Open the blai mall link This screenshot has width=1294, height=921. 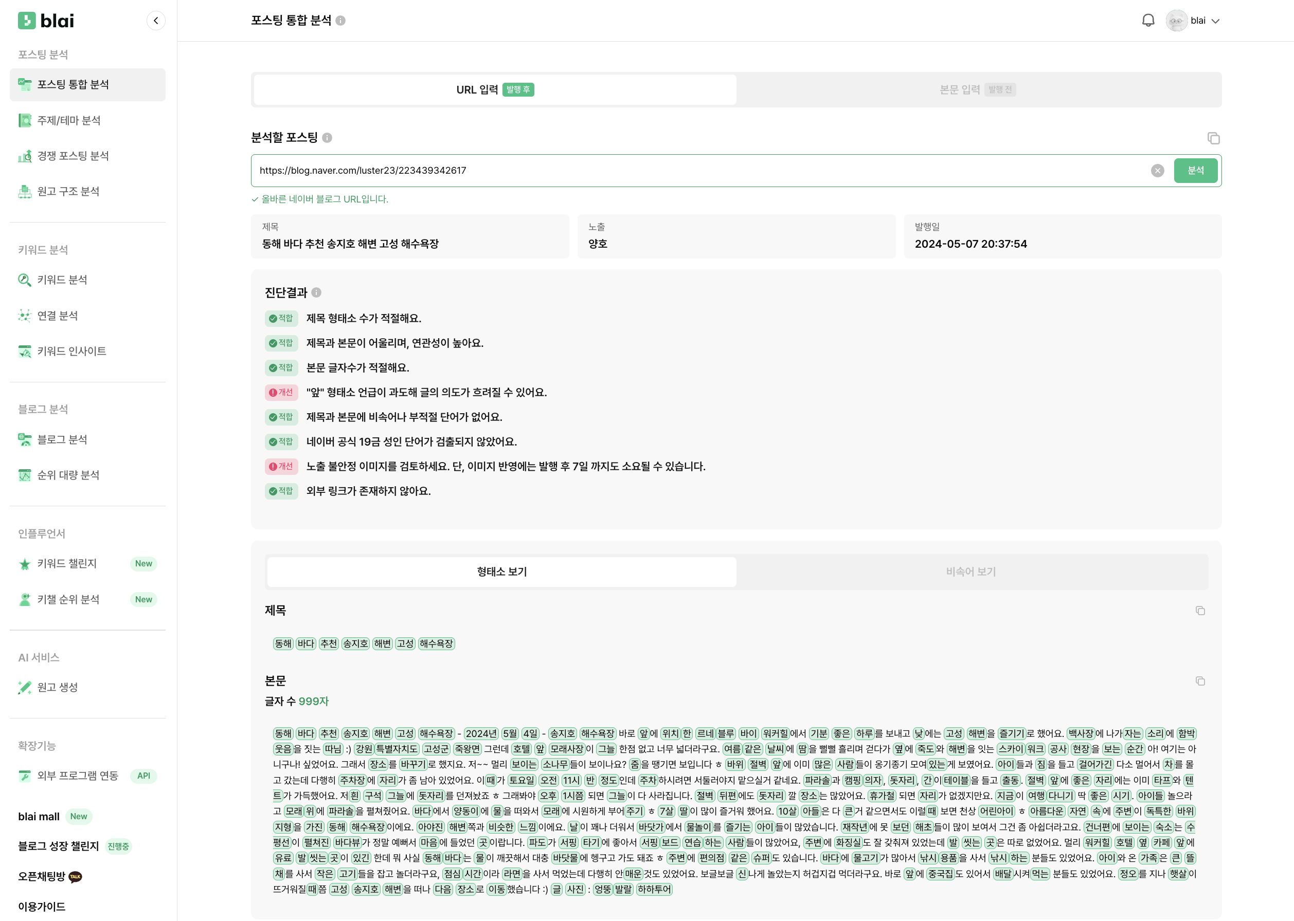pos(39,817)
